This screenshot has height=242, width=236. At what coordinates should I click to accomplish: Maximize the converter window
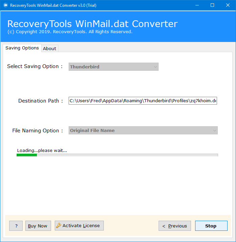point(212,5)
